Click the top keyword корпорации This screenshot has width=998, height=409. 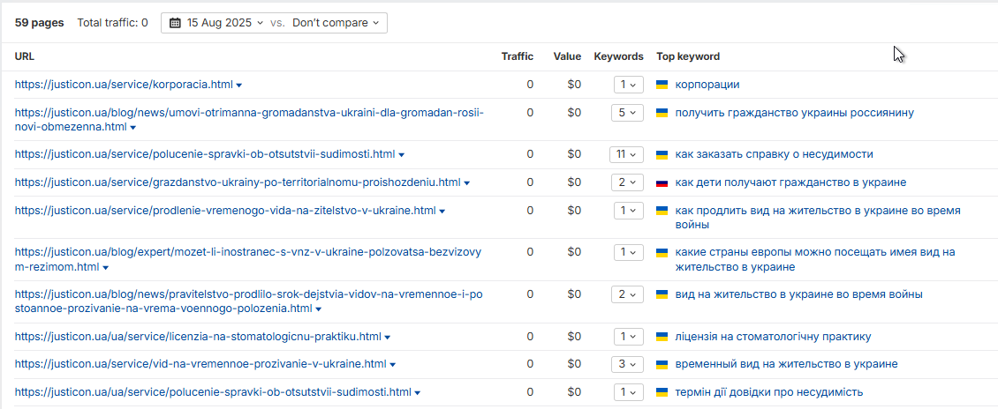(707, 85)
